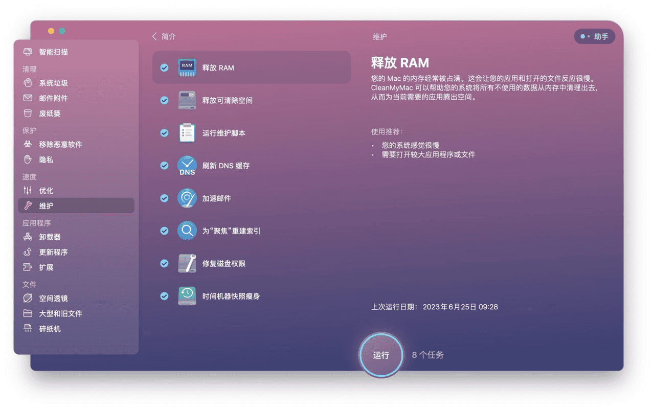Click the 刷新 DNS 缓存 icon
This screenshot has width=654, height=411.
click(187, 166)
